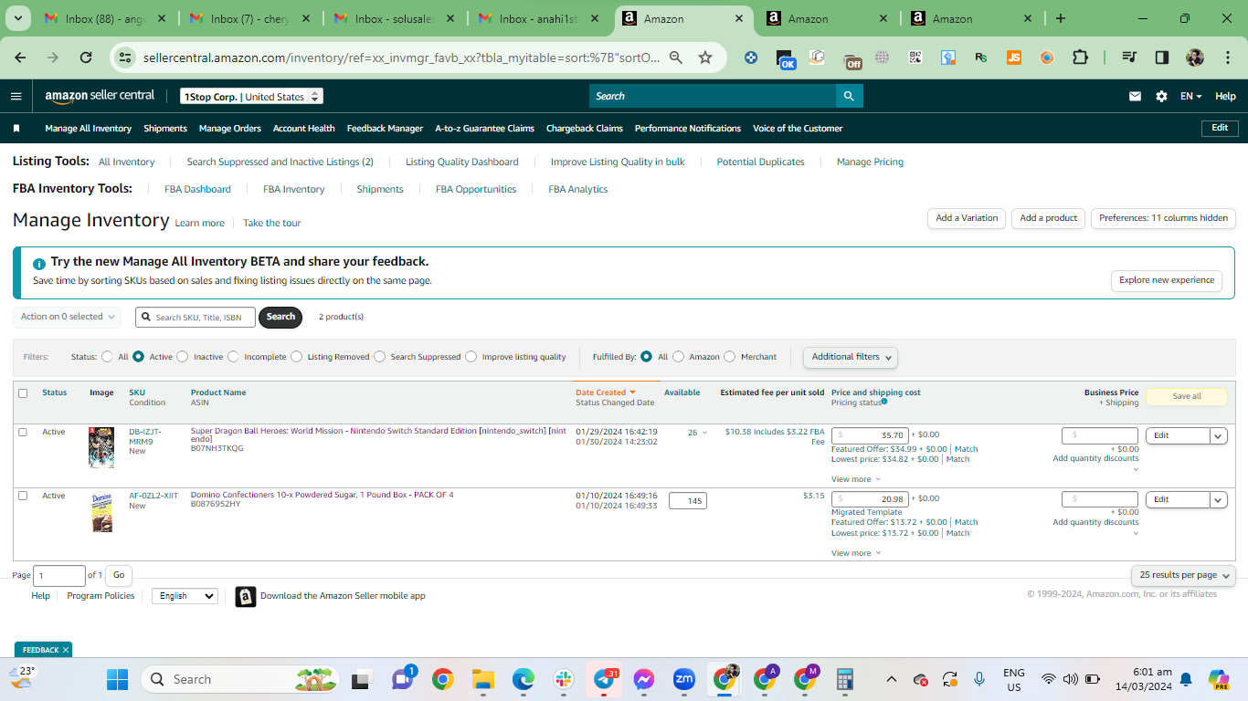The image size is (1248, 701).
Task: Select Fulfilled By Merchant radio button
Action: (729, 357)
